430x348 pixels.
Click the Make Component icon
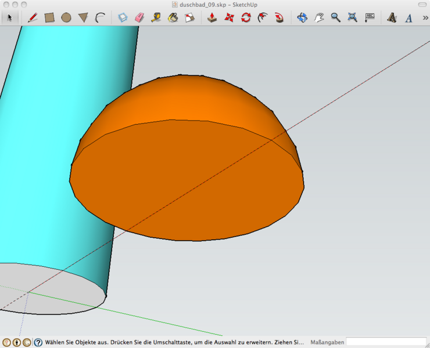(x=123, y=17)
